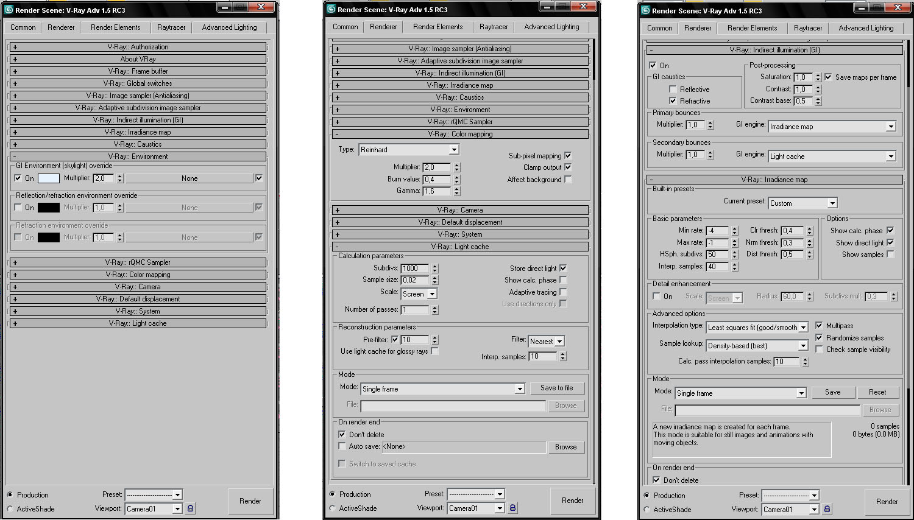
Task: Select ActiveShade radio button in left window
Action: 10,509
